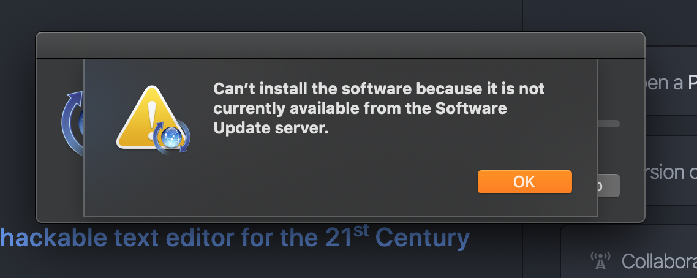Click the blue circular arrow icon behind dialog

tap(72, 124)
